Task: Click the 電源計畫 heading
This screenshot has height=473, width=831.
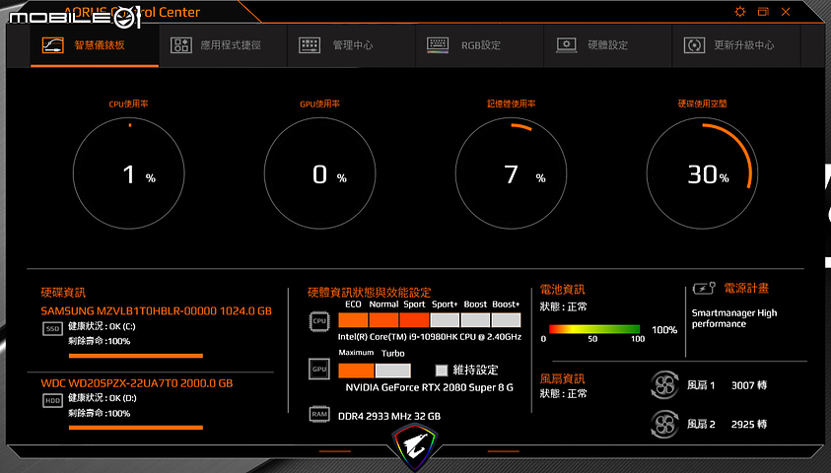Action: tap(746, 288)
